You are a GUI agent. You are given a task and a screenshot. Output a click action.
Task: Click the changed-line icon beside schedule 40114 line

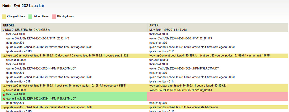(5, 108)
